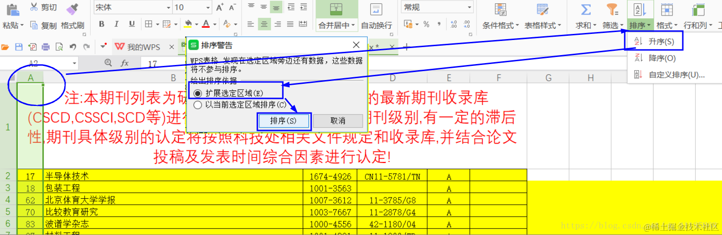Click the Merge and Center (合并居中) icon

pyautogui.click(x=336, y=9)
